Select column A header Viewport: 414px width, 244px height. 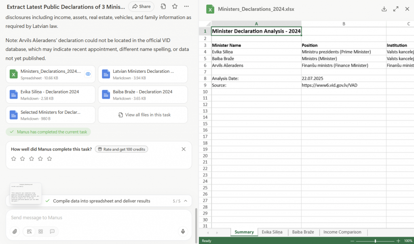click(256, 24)
